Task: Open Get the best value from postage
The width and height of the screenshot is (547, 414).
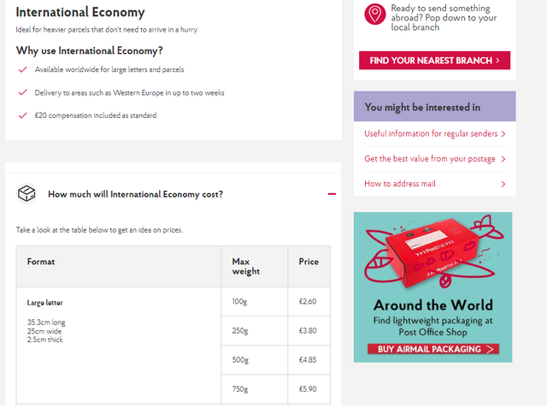Action: point(429,159)
